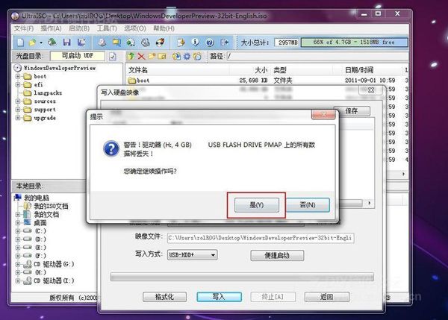The height and width of the screenshot is (320, 448).
Task: Click the red X delete icon
Action: 141,56
